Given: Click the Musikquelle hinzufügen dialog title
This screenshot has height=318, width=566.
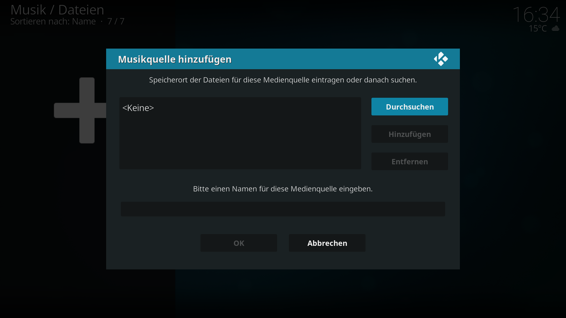Looking at the screenshot, I should 175,59.
